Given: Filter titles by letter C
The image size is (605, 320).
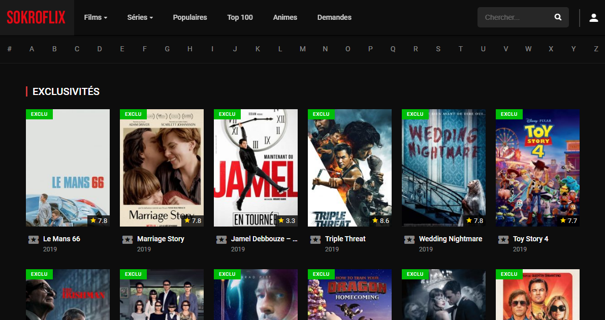Looking at the screenshot, I should pos(77,49).
